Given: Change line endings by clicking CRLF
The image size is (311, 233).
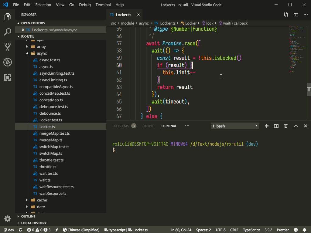Looking at the screenshot, I should (x=234, y=230).
